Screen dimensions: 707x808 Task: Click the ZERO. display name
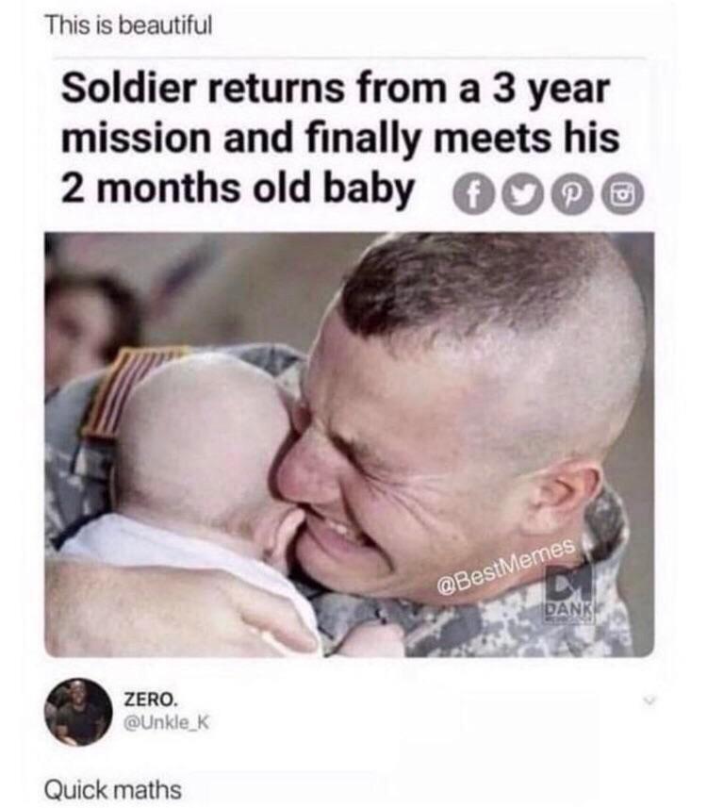point(151,700)
